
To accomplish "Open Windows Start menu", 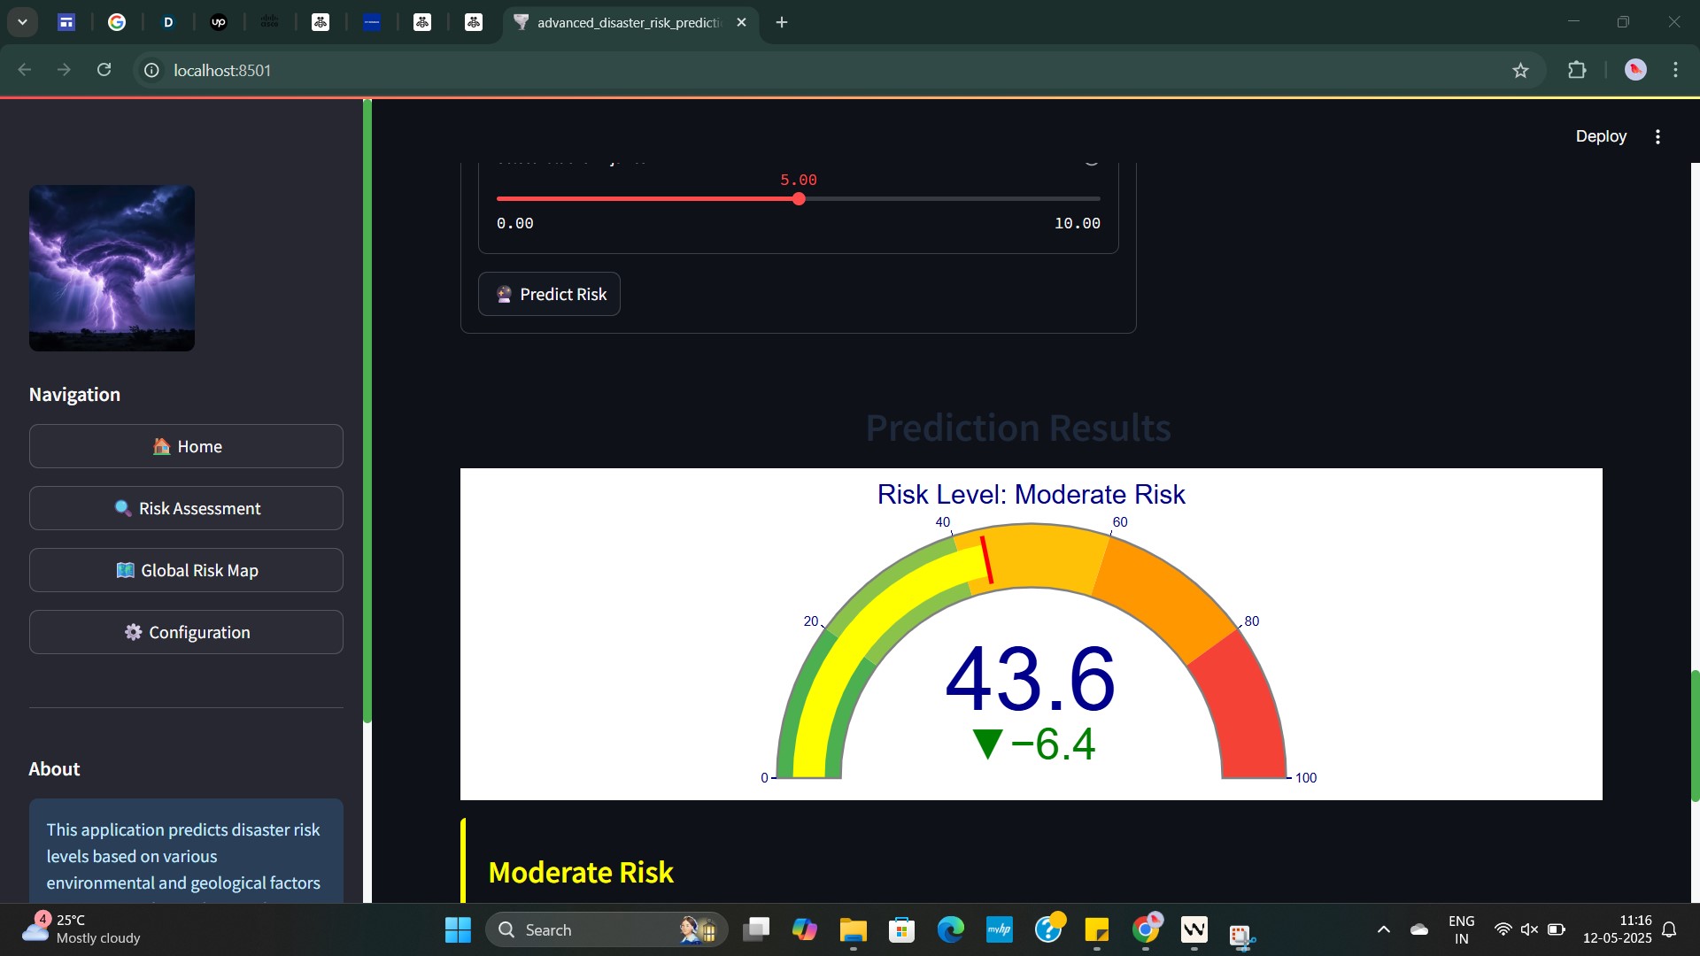I will pyautogui.click(x=458, y=929).
